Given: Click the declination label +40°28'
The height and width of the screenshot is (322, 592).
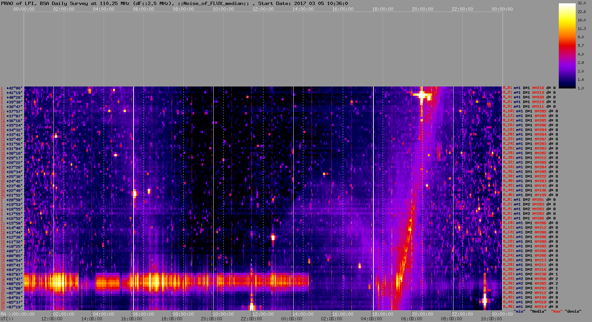Looking at the screenshot, I should click(14, 97).
